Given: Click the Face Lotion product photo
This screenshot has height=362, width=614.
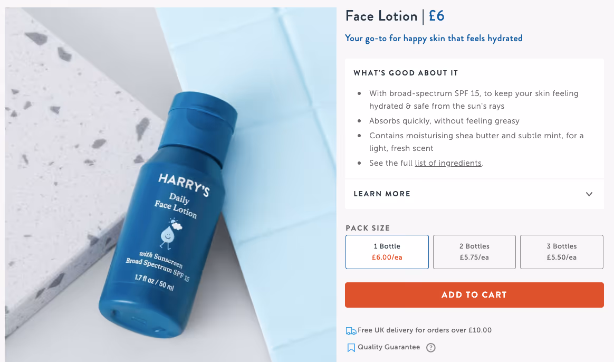Looking at the screenshot, I should 170,185.
